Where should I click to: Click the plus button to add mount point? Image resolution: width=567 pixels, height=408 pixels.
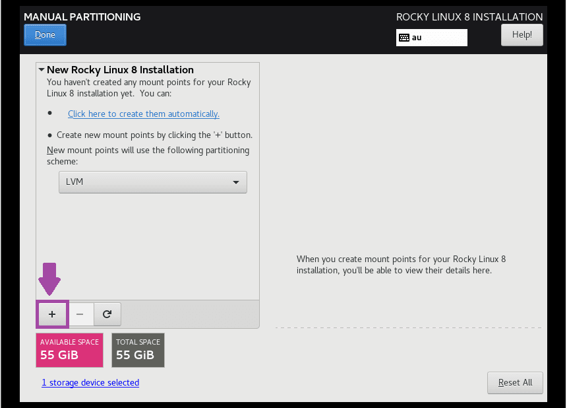(x=52, y=314)
